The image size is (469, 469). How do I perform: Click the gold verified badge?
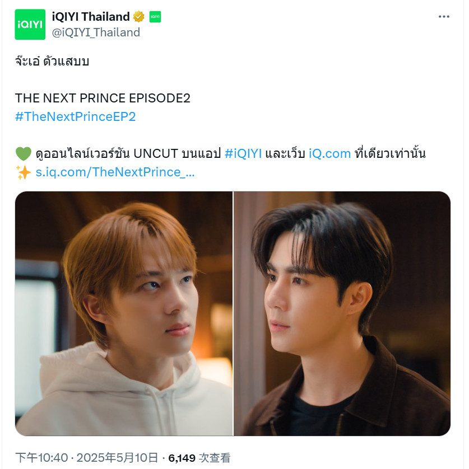(138, 17)
